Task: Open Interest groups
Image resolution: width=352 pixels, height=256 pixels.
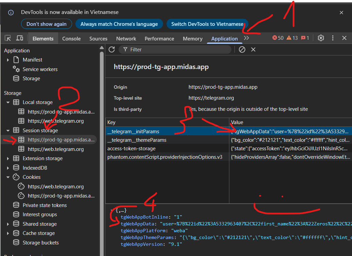Action: point(40,215)
